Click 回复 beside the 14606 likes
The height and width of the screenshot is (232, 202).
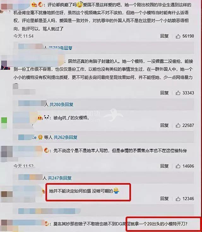(x=164, y=166)
